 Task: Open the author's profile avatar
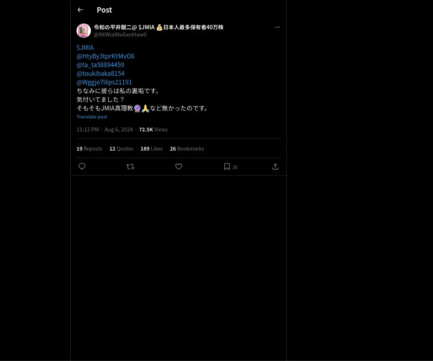tap(84, 31)
